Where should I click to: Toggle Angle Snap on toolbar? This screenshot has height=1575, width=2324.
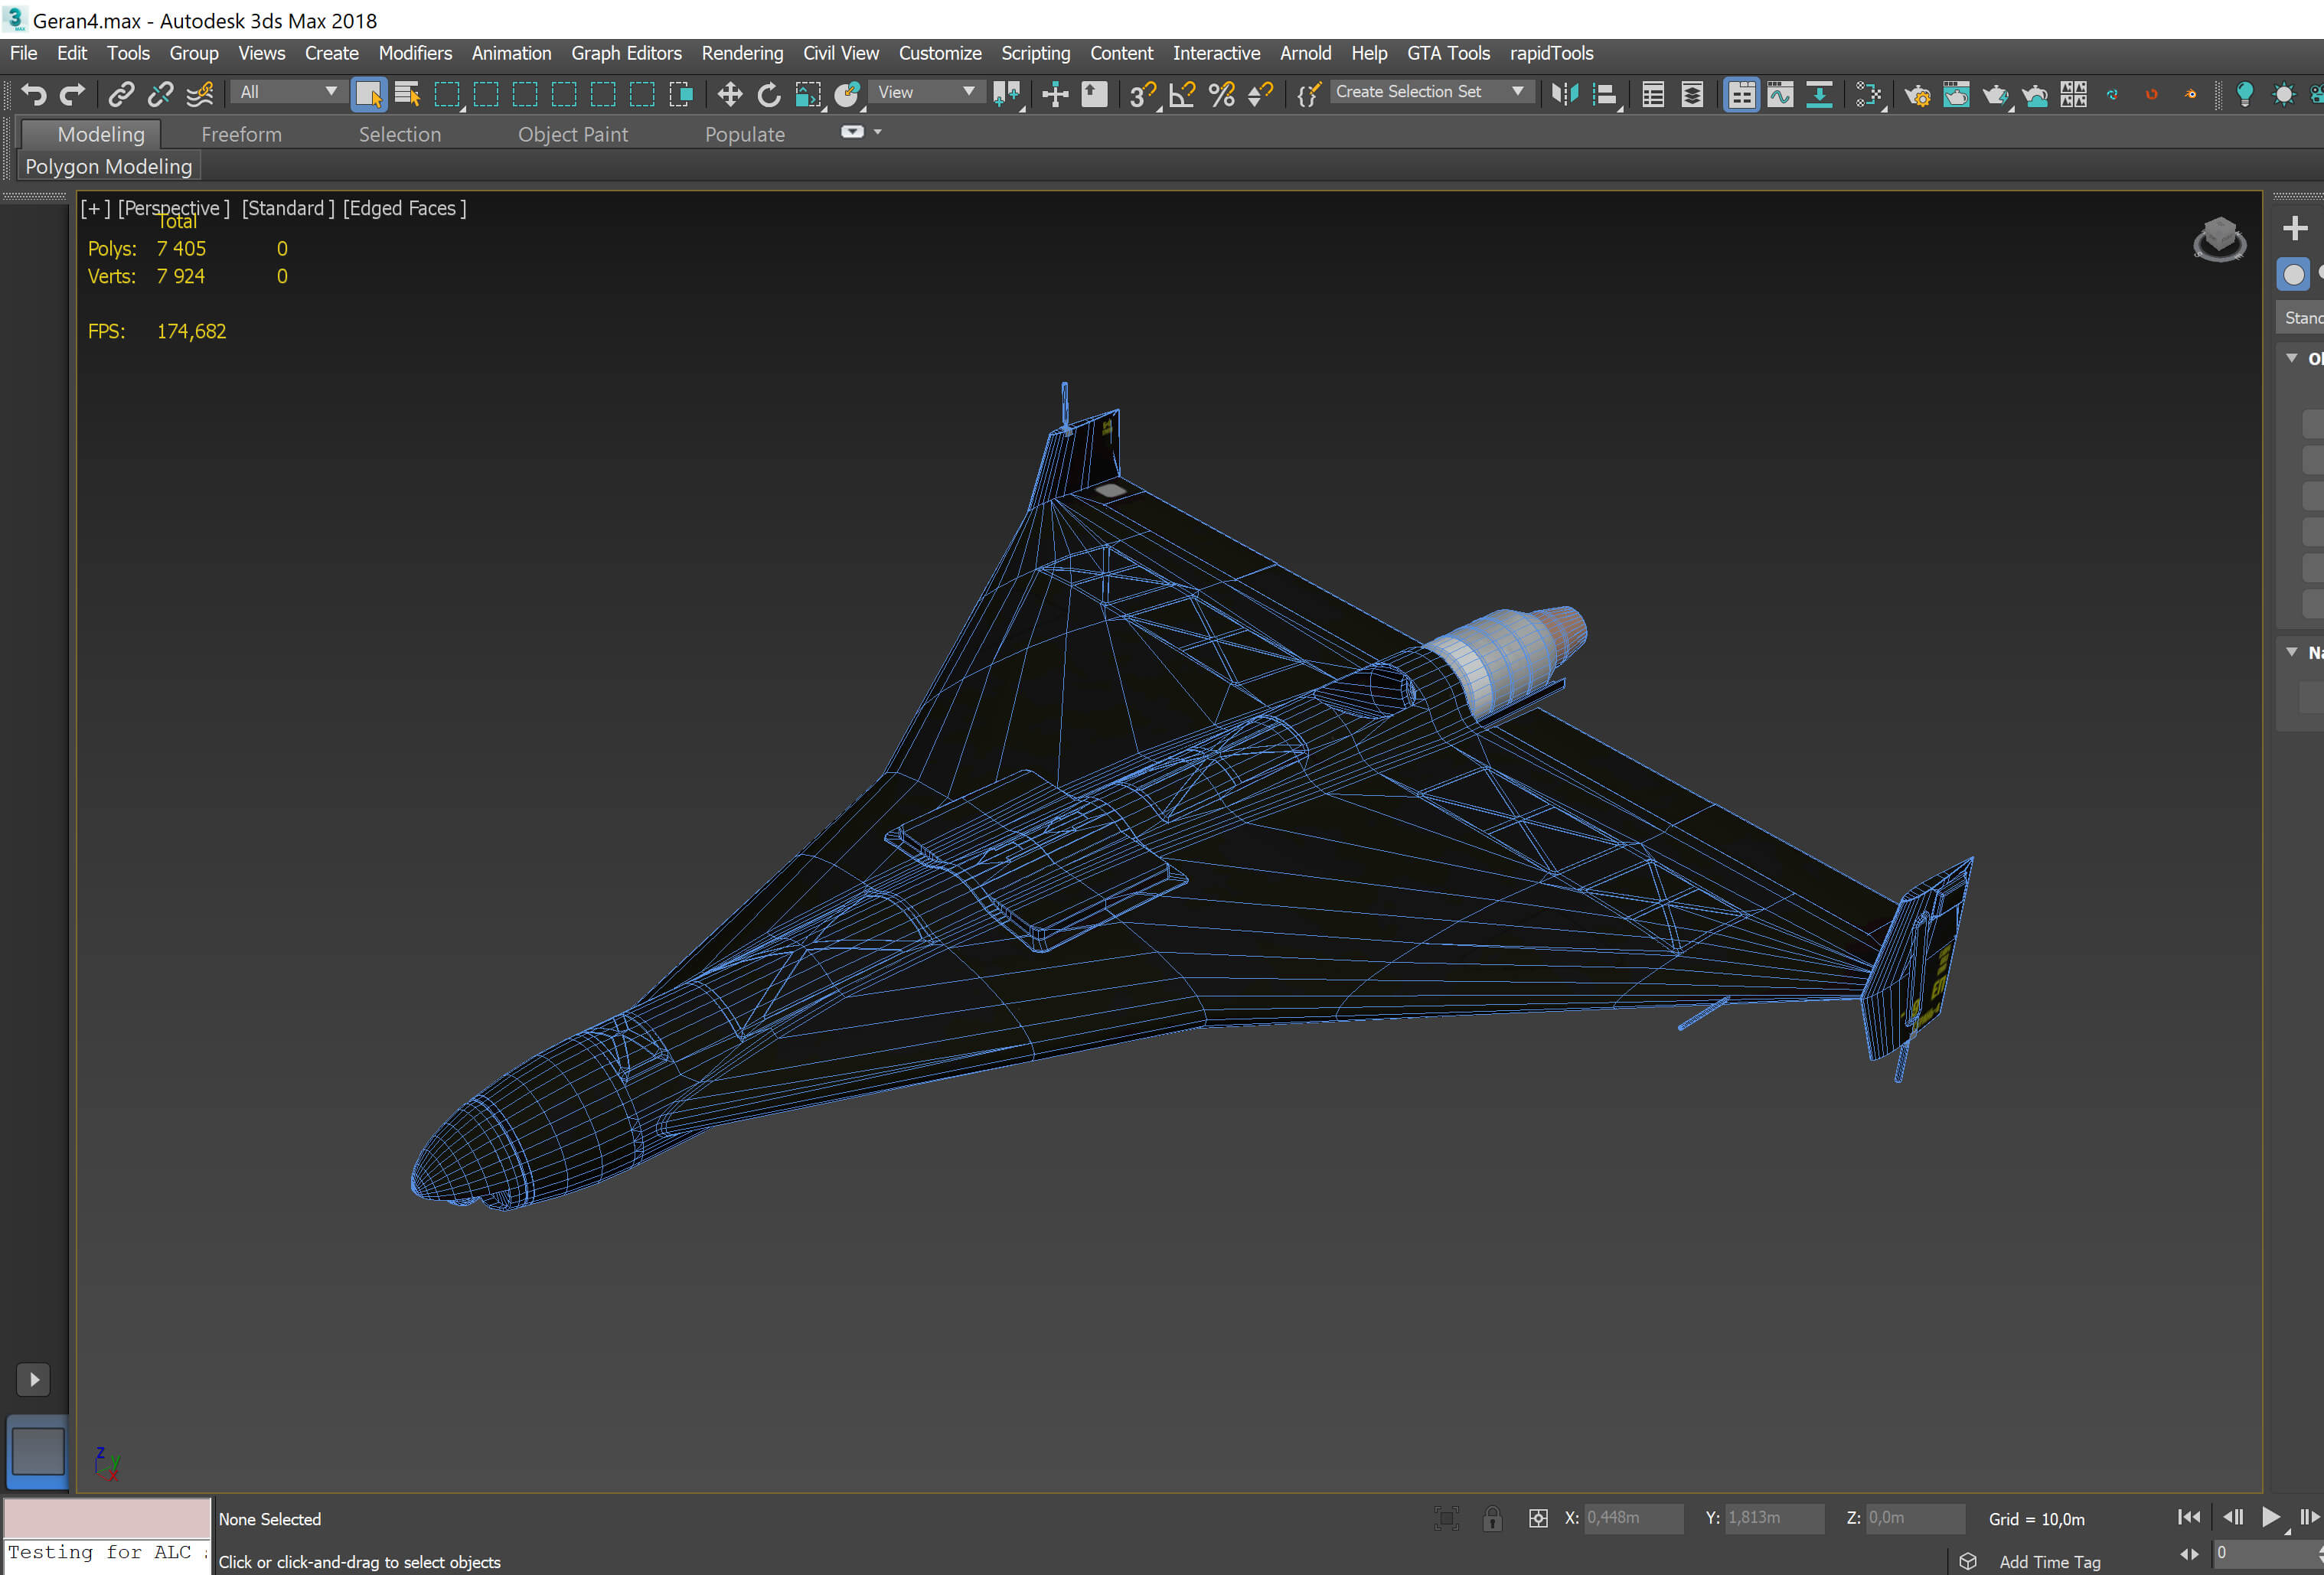[x=1182, y=94]
